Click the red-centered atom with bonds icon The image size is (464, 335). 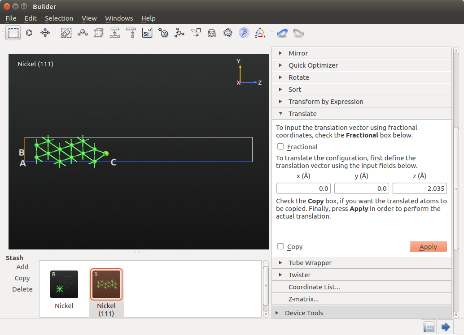pyautogui.click(x=179, y=33)
